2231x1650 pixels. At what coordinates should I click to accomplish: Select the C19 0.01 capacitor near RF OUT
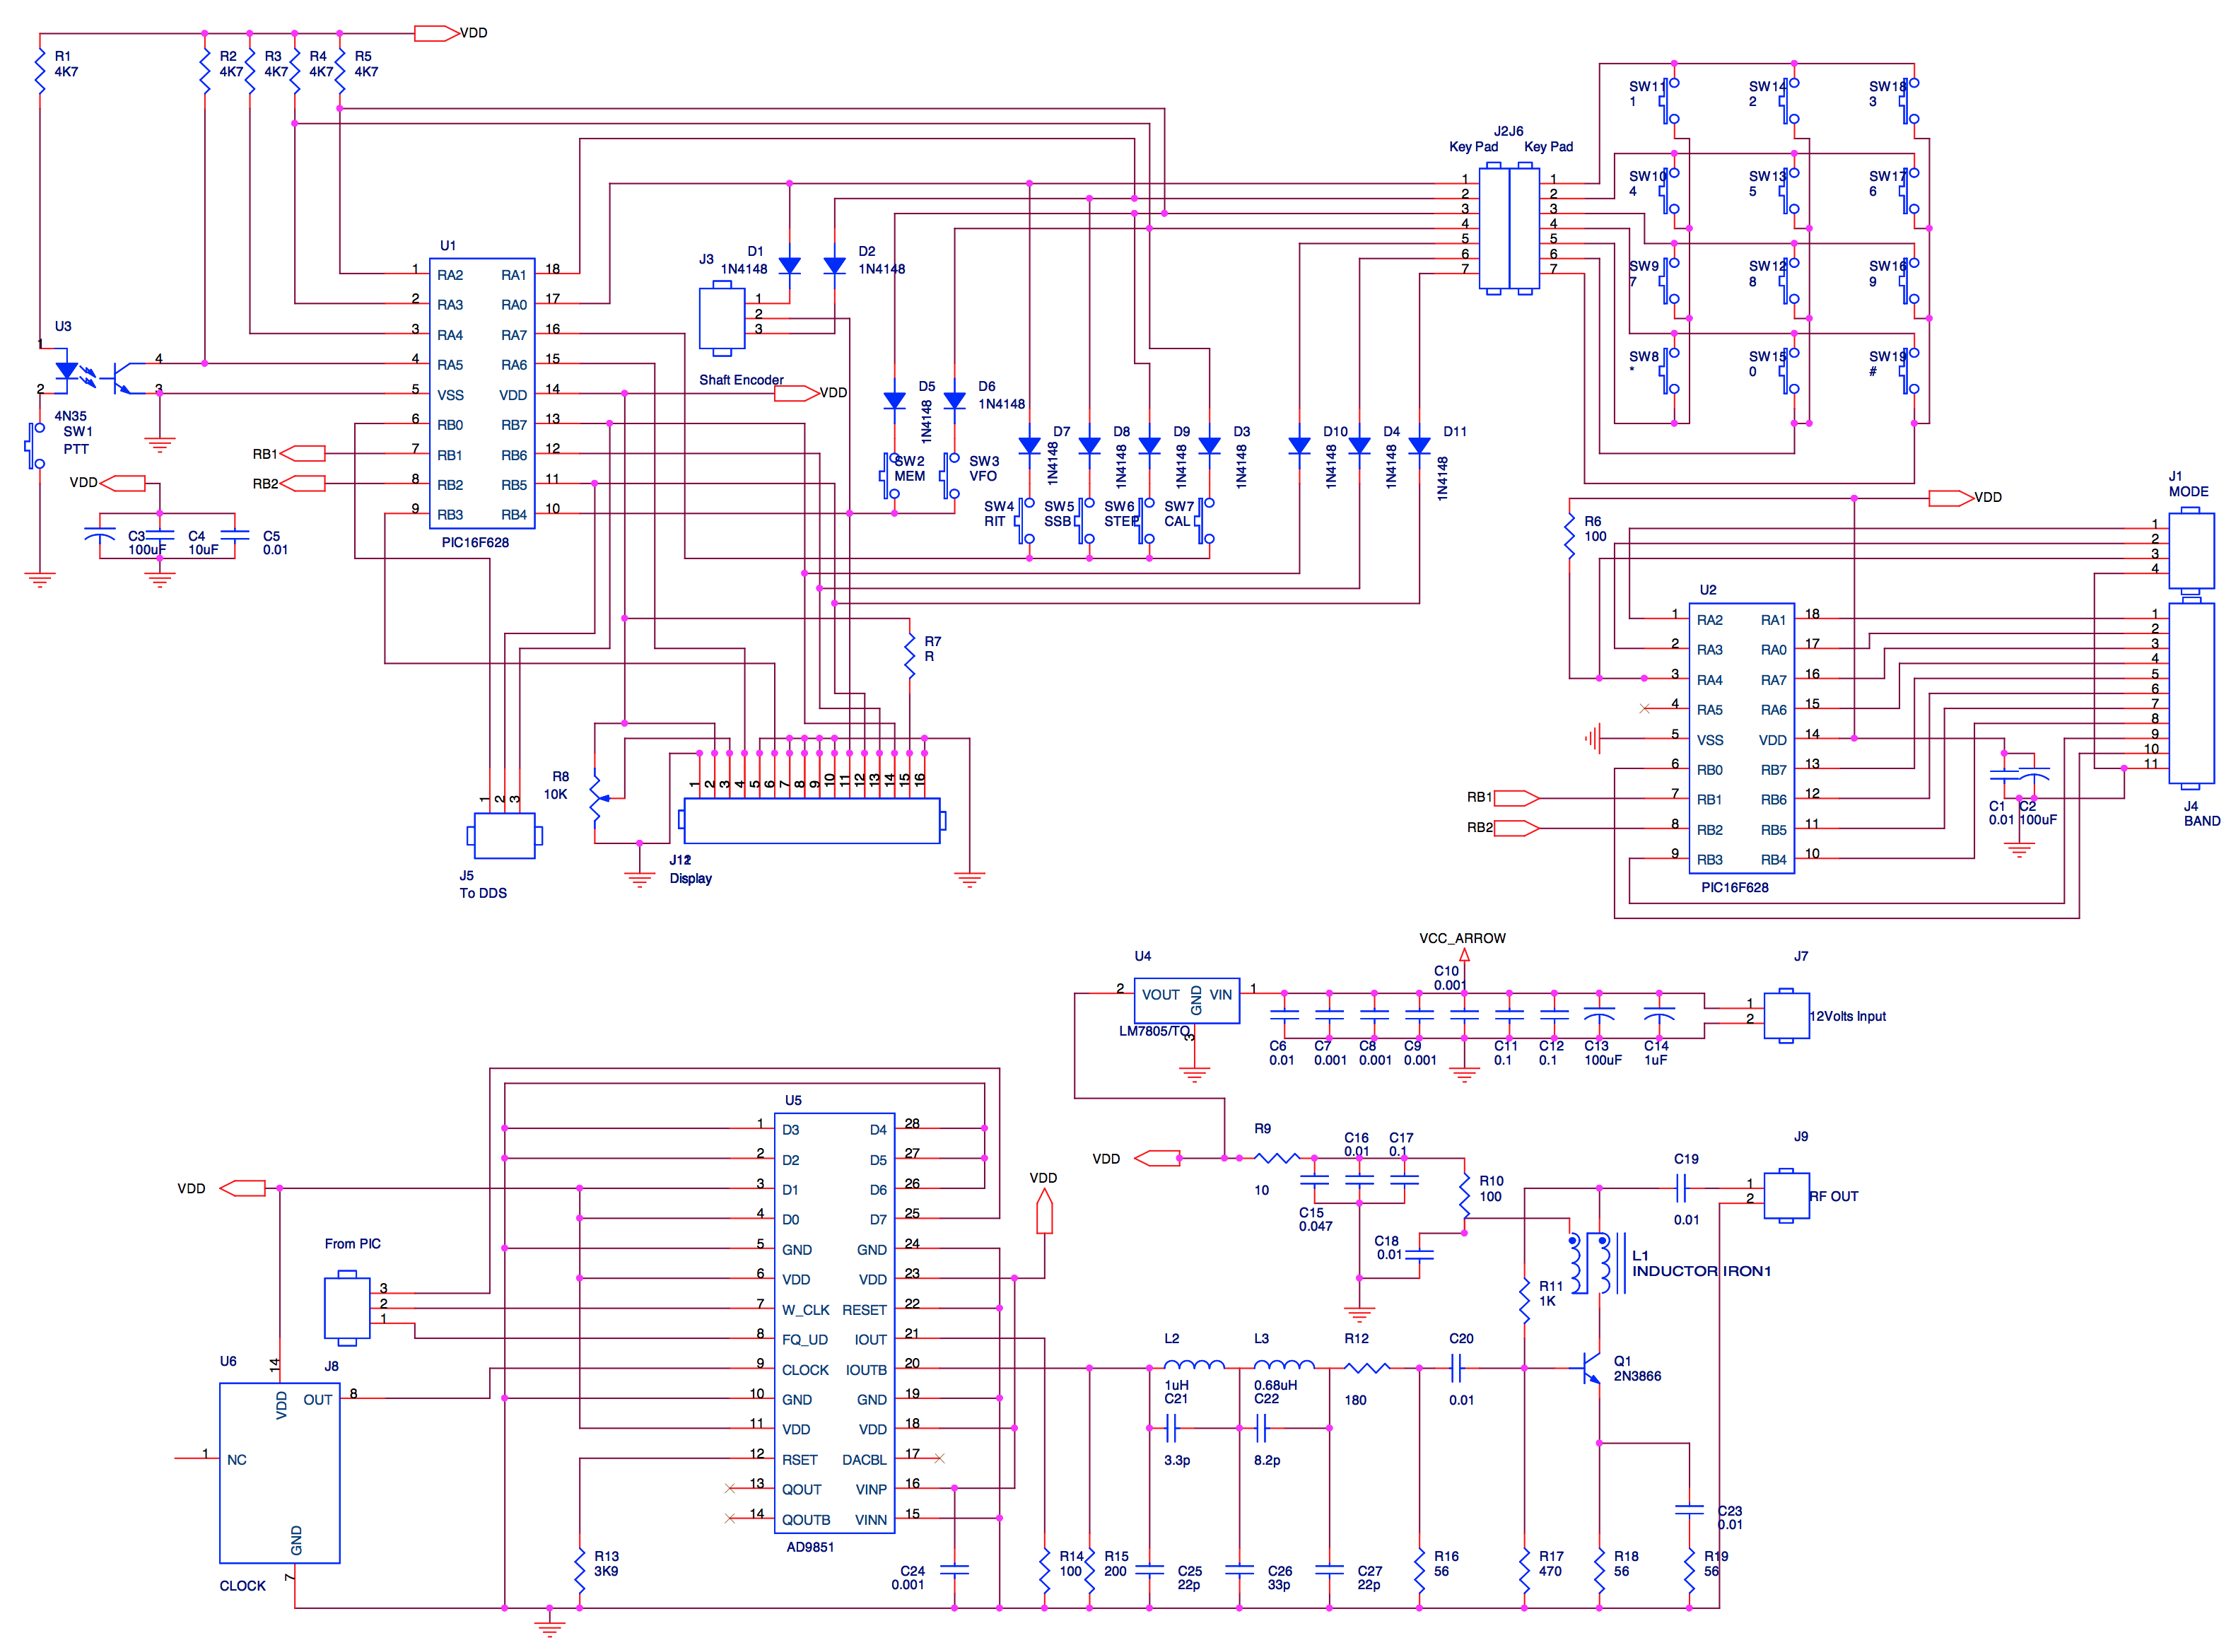point(1681,1188)
